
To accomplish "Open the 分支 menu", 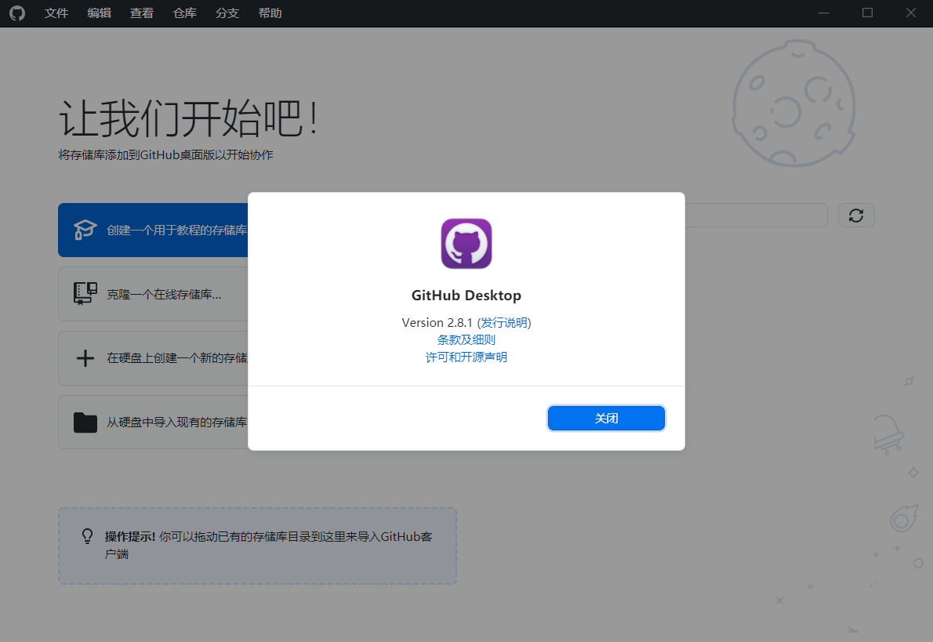I will pos(227,13).
